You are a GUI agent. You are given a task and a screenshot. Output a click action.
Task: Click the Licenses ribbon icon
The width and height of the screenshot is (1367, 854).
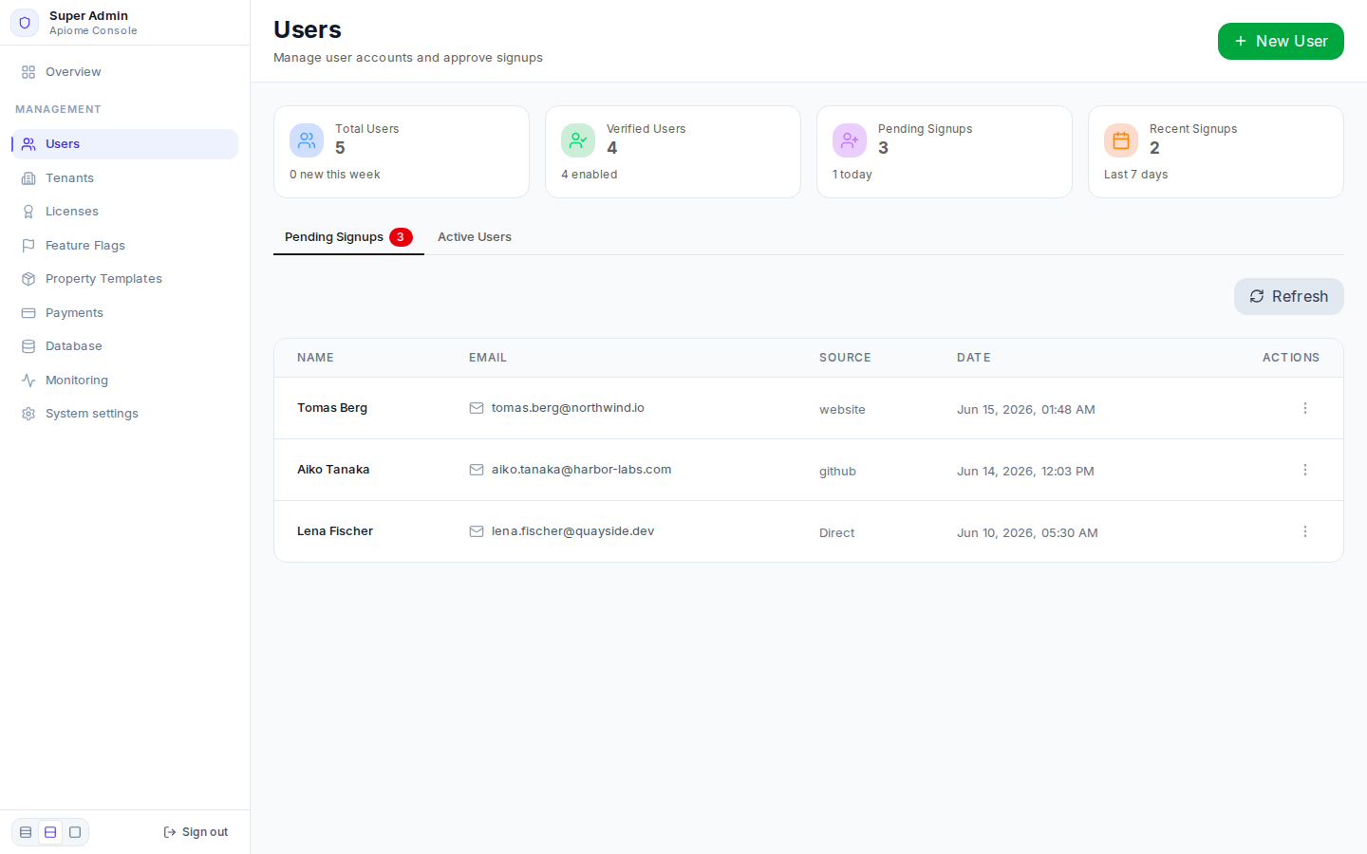pyautogui.click(x=28, y=212)
